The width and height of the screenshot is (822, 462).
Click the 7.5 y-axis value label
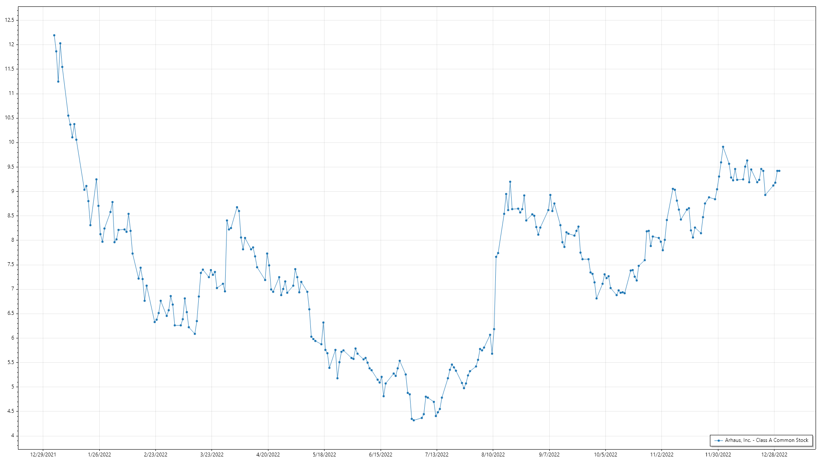point(10,264)
